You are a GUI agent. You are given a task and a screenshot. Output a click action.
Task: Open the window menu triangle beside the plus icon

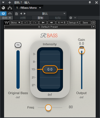[x=3, y=2]
